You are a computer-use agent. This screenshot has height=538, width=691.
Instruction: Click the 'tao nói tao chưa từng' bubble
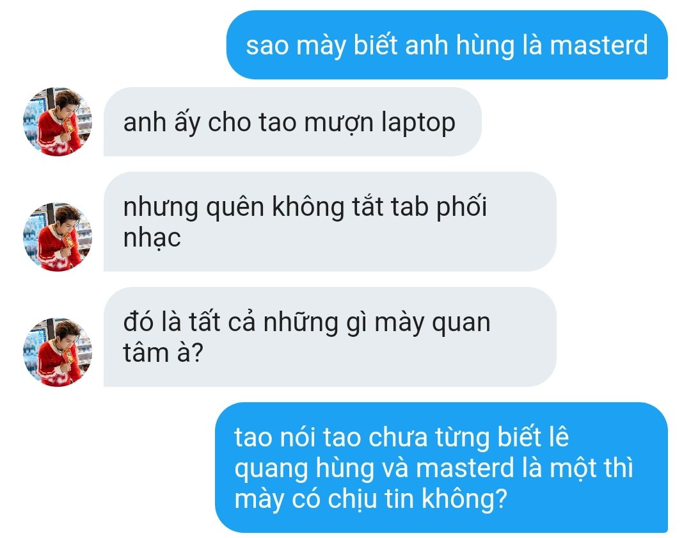pos(441,468)
